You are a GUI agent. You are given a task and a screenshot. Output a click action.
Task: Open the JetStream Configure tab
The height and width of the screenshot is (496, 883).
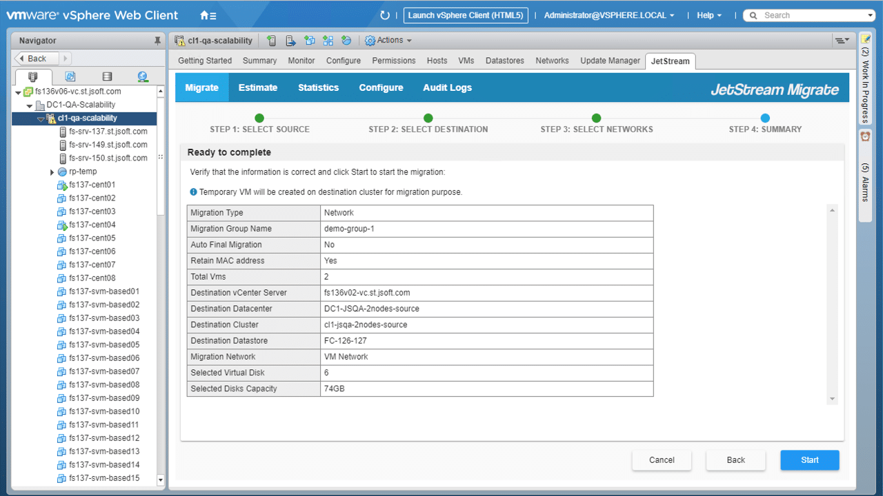click(381, 87)
